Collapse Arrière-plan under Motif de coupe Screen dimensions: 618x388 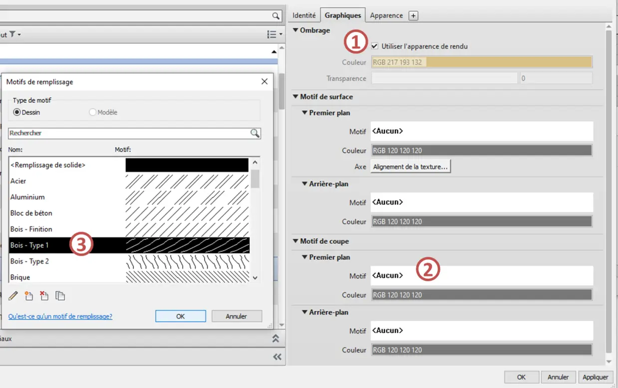(x=305, y=312)
